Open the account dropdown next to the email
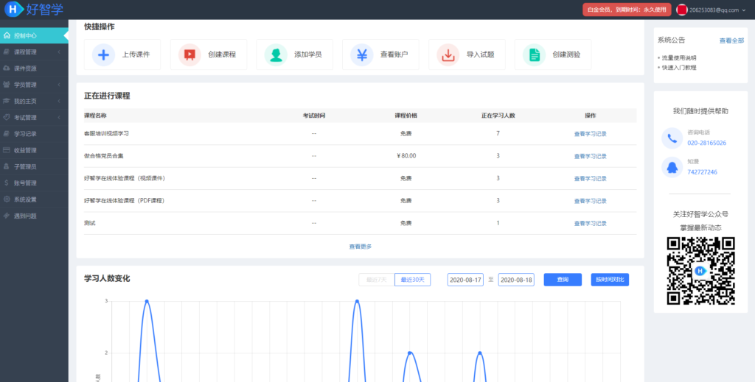Image resolution: width=755 pixels, height=382 pixels. tap(744, 10)
